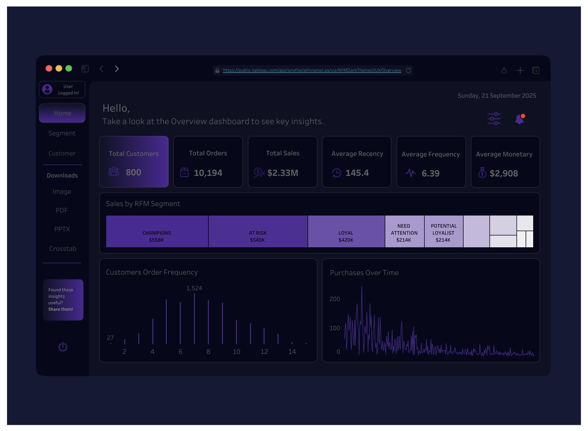Select the Total Customers people icon
The image size is (588, 431).
pos(113,171)
